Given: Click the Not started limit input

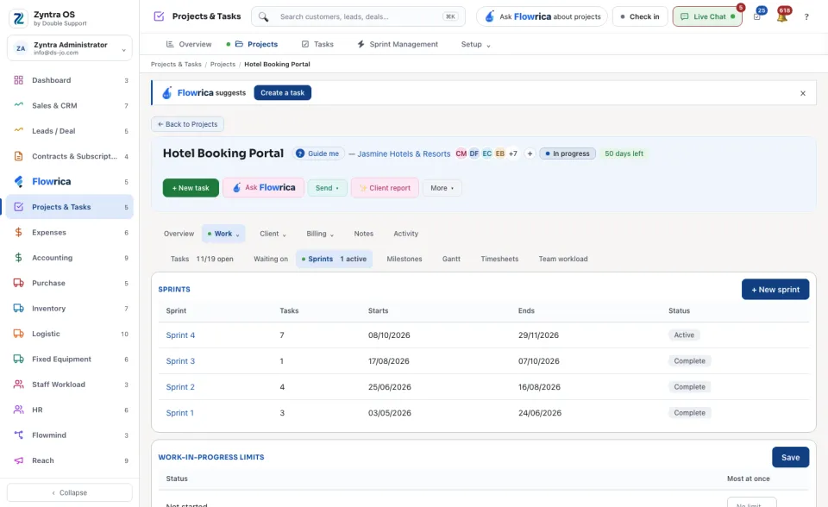Looking at the screenshot, I should (751, 504).
